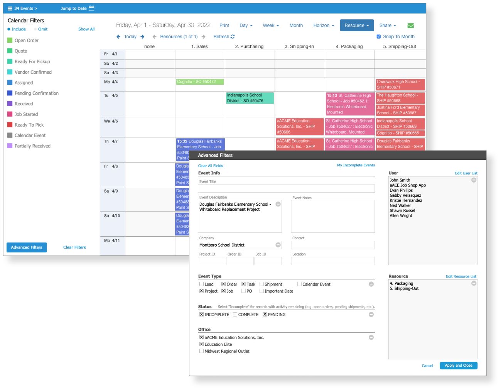Open the Horizon dropdown
Viewport: 501px width, 391px height.
(x=323, y=25)
